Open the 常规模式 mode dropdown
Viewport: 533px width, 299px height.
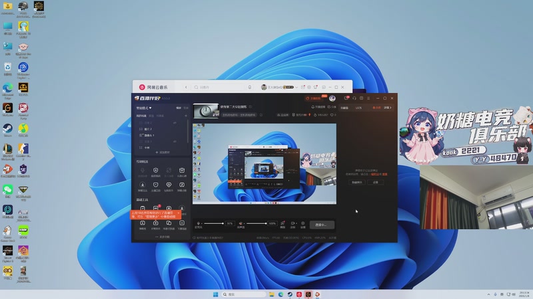(144, 108)
